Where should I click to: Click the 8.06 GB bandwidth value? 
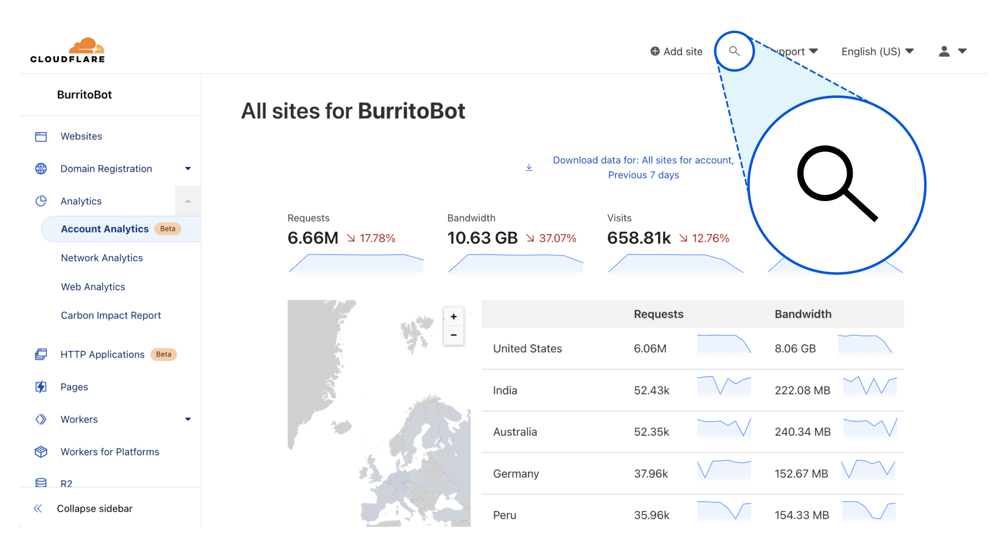pyautogui.click(x=795, y=349)
